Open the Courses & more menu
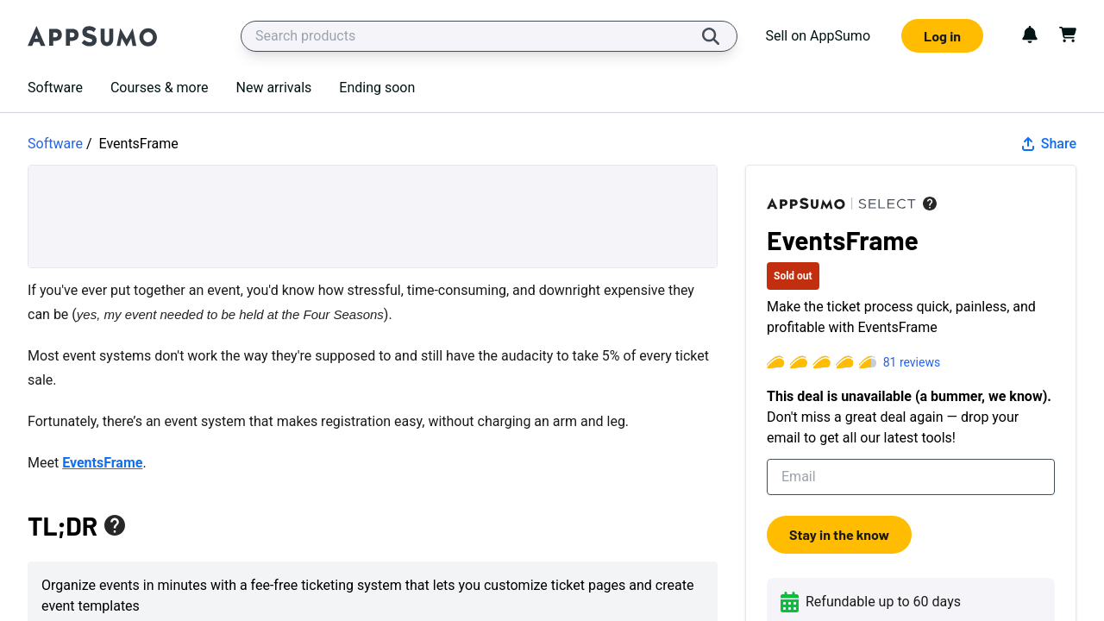The height and width of the screenshot is (621, 1104). coord(160,87)
